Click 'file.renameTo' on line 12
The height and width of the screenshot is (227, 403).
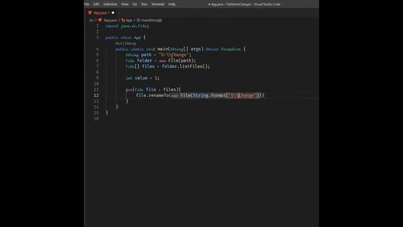tap(152, 95)
